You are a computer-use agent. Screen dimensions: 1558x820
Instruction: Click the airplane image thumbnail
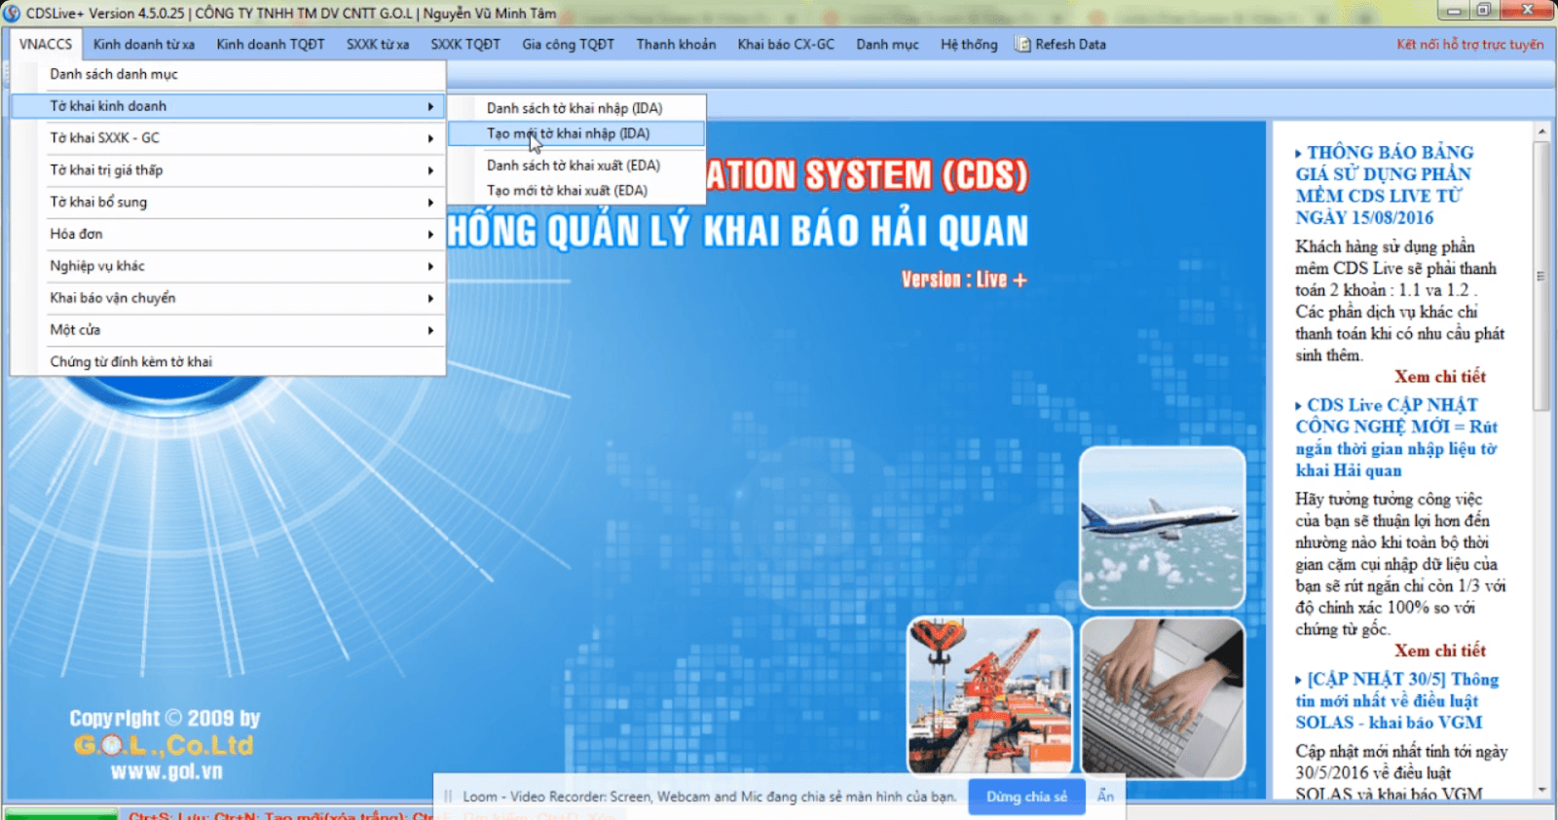tap(1162, 527)
